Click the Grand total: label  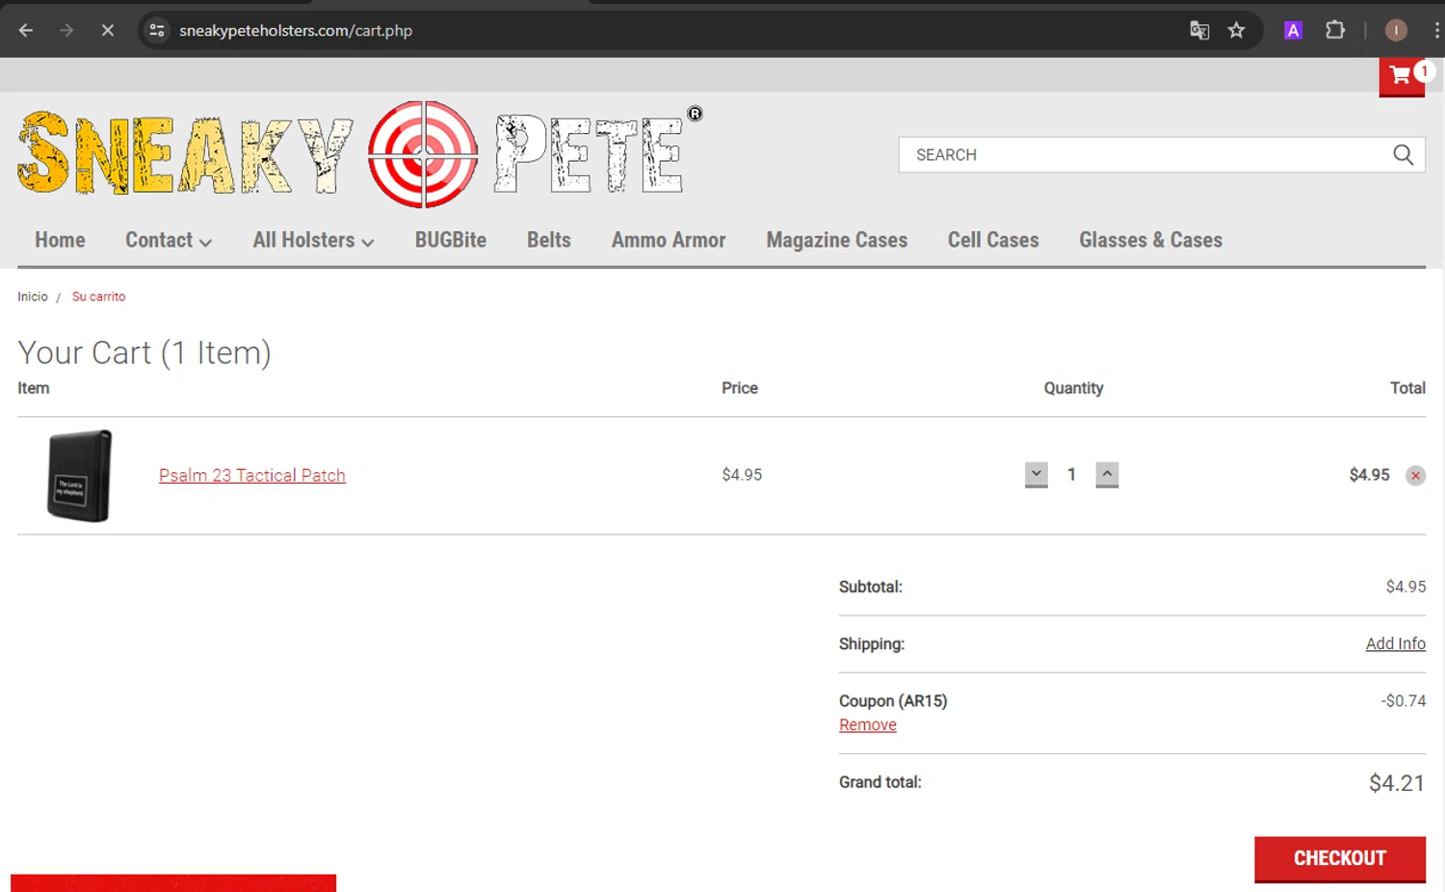(880, 782)
